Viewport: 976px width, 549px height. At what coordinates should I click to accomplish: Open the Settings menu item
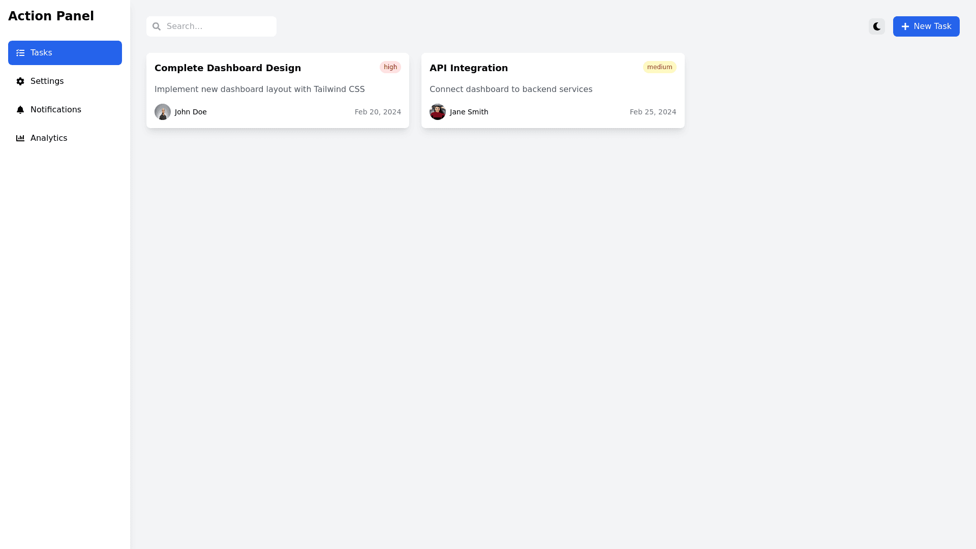tap(47, 81)
